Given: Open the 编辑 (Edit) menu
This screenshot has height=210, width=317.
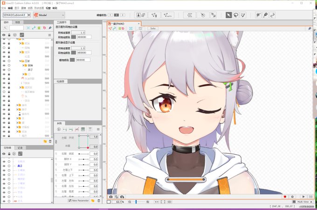Looking at the screenshot, I should click(10, 8).
